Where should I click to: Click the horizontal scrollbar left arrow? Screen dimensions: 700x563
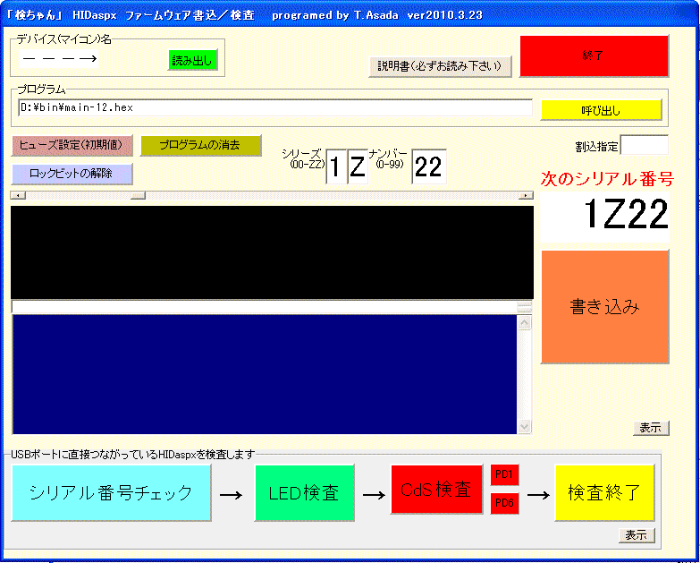[x=15, y=195]
